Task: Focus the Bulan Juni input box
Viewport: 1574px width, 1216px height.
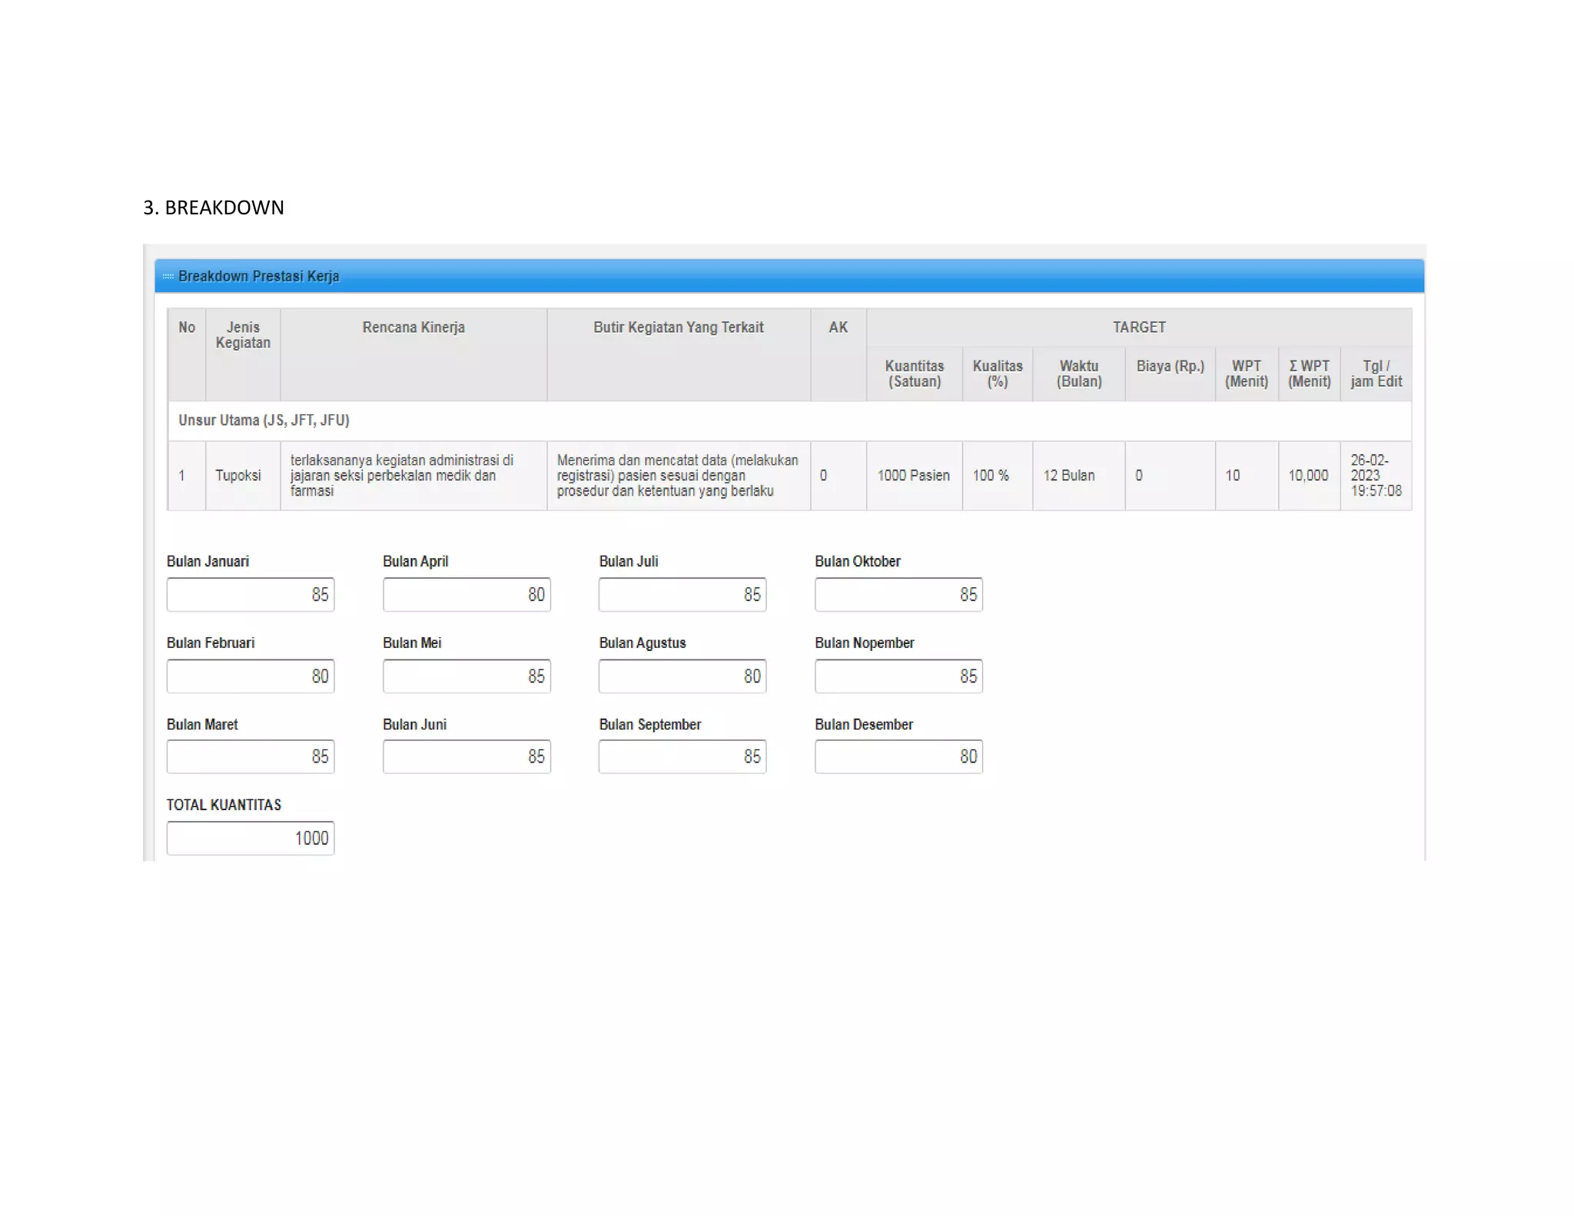Action: click(x=467, y=756)
